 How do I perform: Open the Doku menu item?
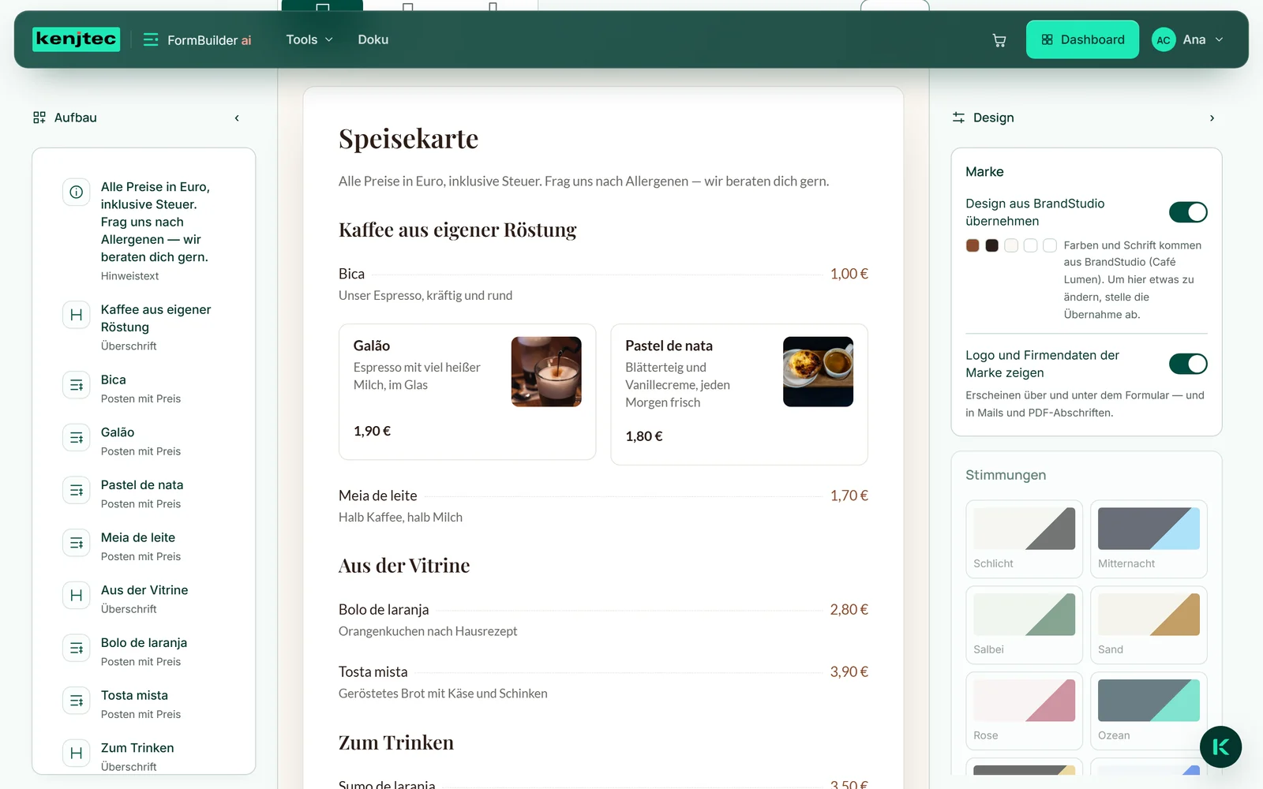pyautogui.click(x=373, y=39)
